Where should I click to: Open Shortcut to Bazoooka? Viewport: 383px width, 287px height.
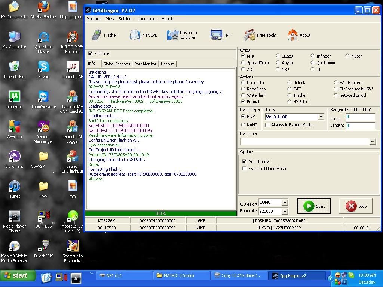coord(73,252)
